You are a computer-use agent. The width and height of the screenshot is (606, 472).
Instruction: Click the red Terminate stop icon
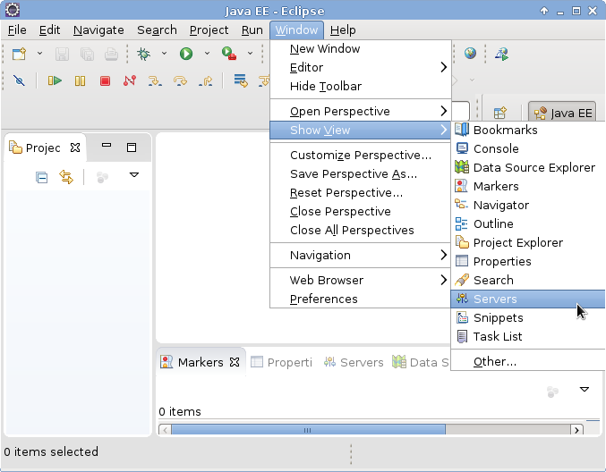point(105,80)
